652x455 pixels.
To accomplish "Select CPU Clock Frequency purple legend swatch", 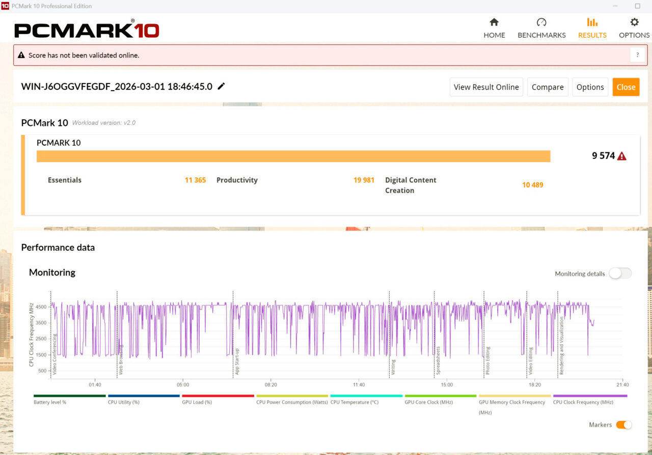I will pyautogui.click(x=590, y=396).
